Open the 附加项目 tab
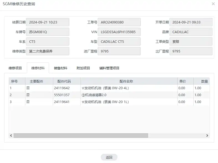Image resolution: width=218 pixels, height=163 pixels. point(83,68)
